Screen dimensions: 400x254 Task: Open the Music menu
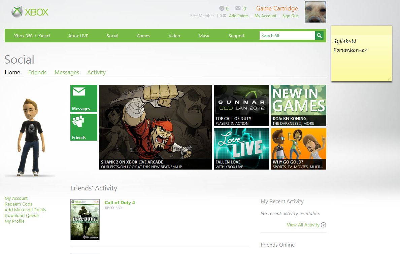[204, 36]
